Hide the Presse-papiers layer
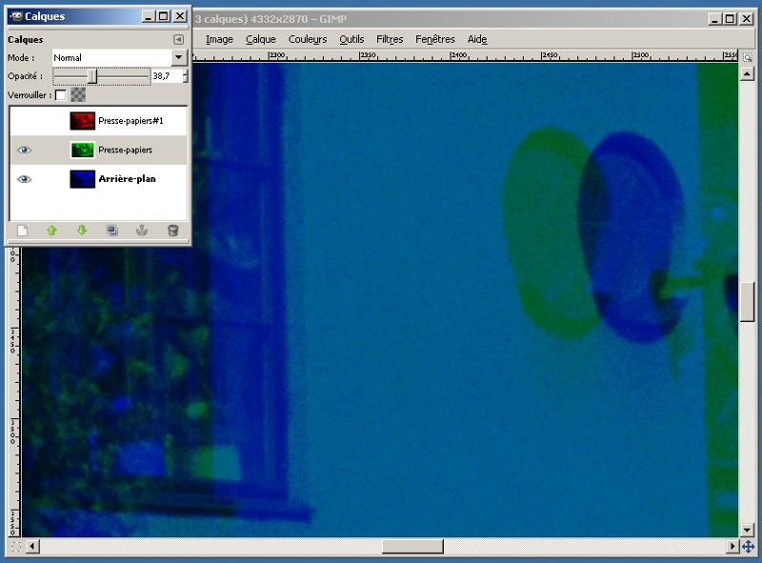762x563 pixels. (24, 150)
